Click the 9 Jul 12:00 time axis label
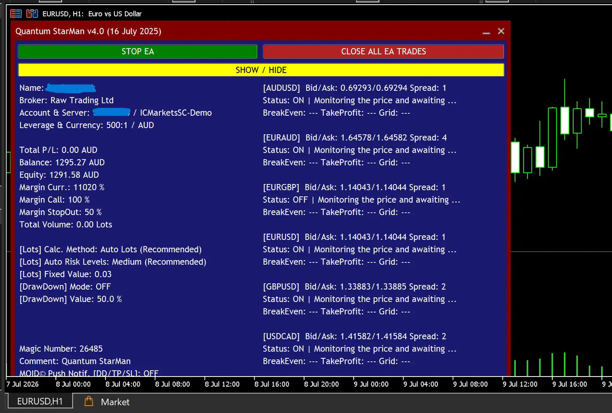This screenshot has width=612, height=413. pos(520,384)
